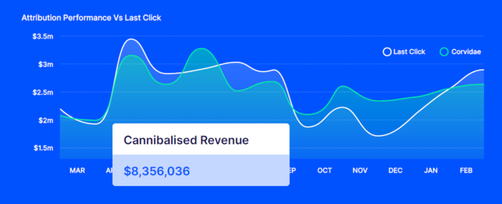Viewport: 502px width, 204px height.
Task: Click the $3.5m axis label
Action: (x=43, y=36)
